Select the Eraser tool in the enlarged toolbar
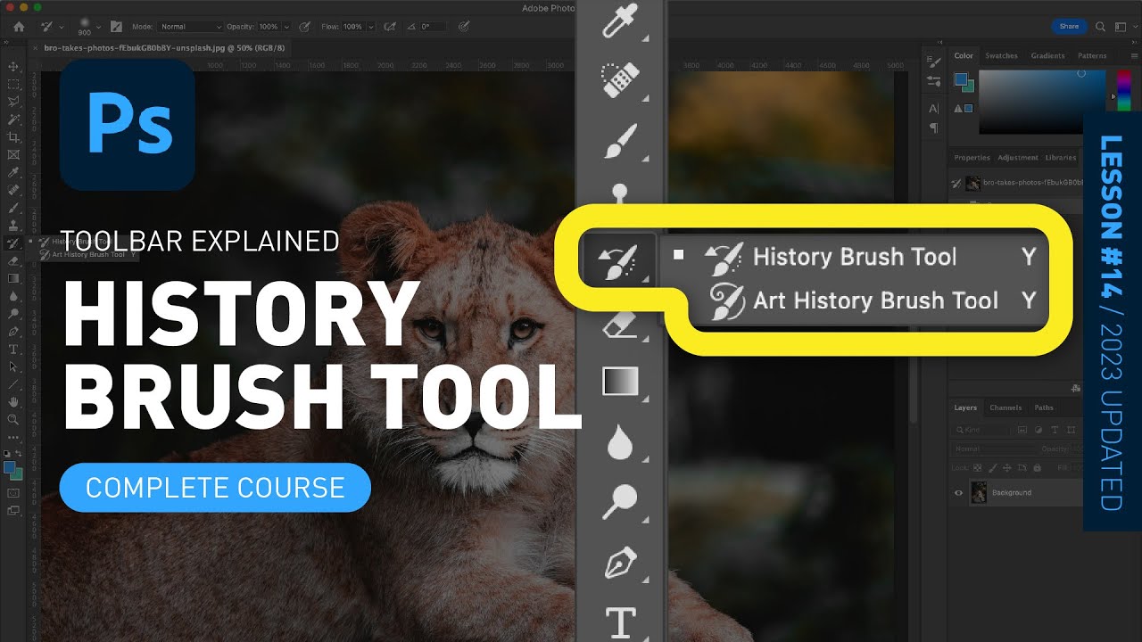Viewport: 1142px width, 642px height. coord(620,323)
